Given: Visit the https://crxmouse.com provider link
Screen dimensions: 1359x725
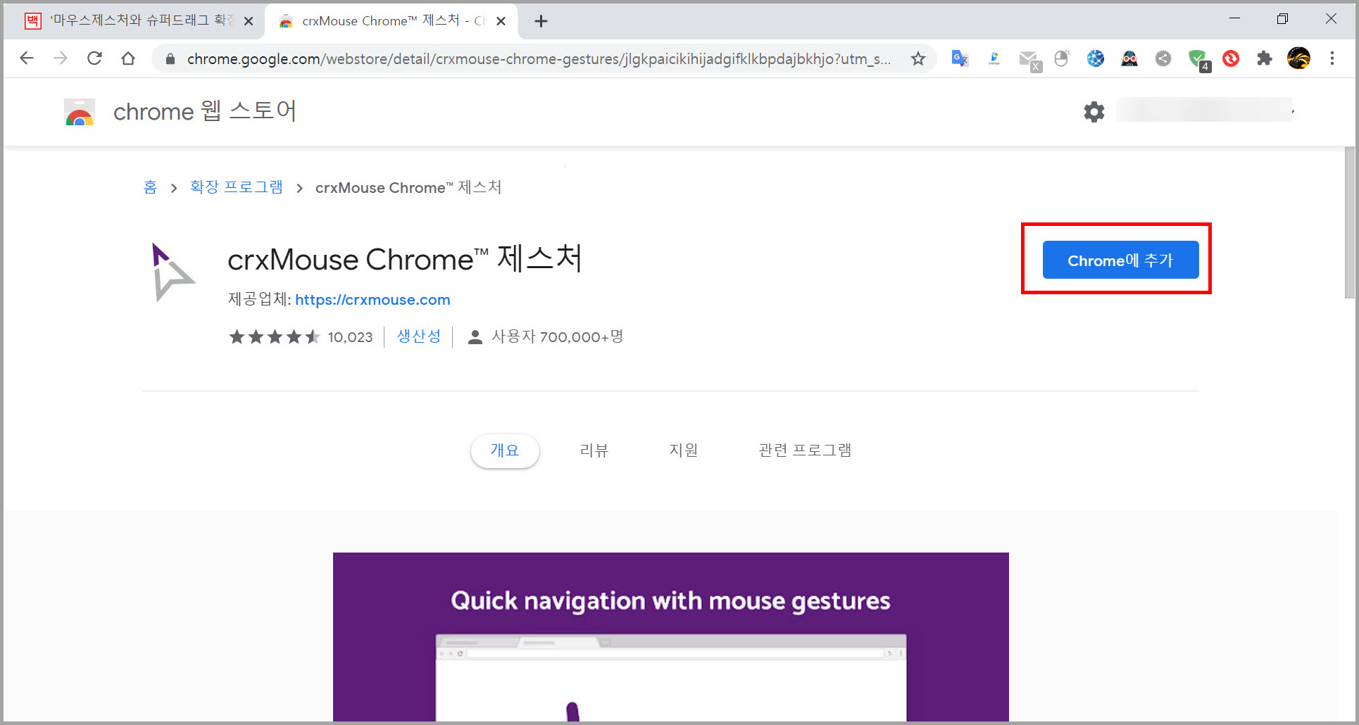Looking at the screenshot, I should tap(372, 300).
